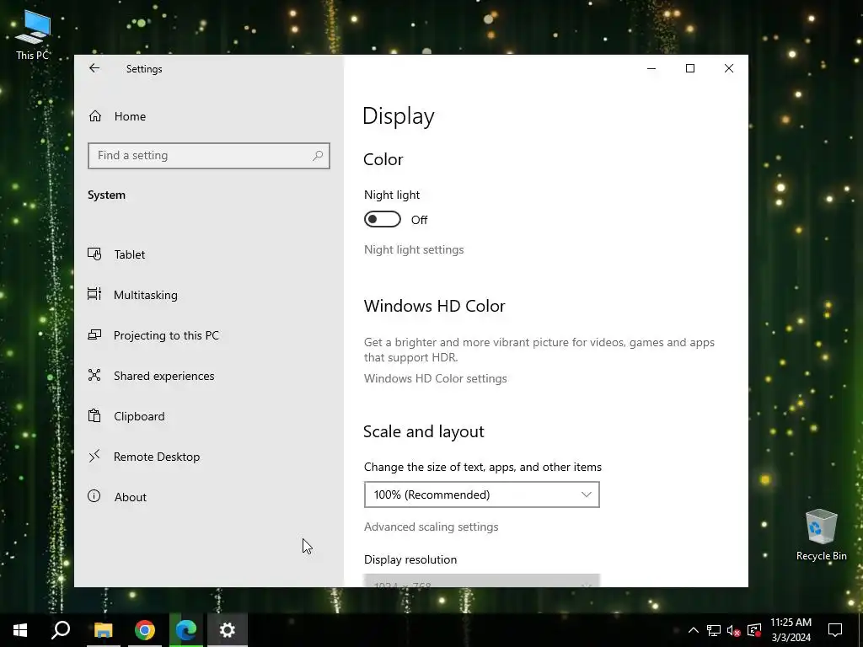Screen dimensions: 863x647
Task: Click the Tablet icon in sidebar
Action: (94, 254)
